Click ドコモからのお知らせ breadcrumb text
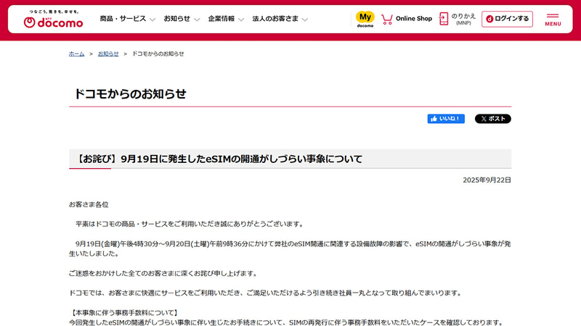This screenshot has width=581, height=326. click(x=158, y=54)
